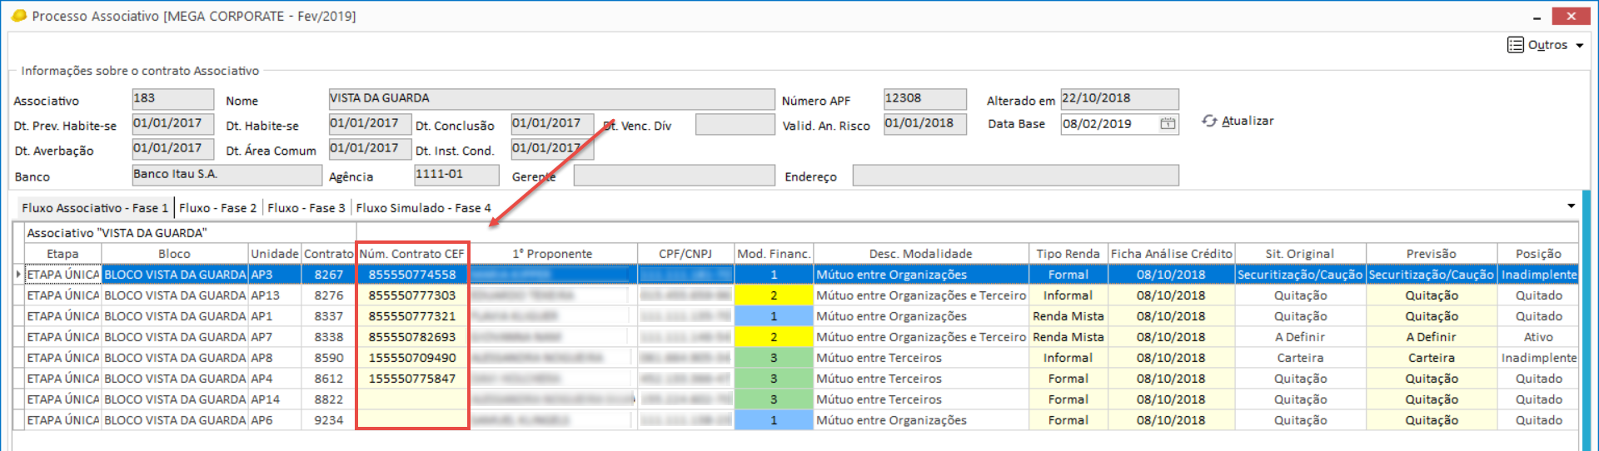Select Contrato cell 9234
This screenshot has width=1599, height=451.
[328, 420]
